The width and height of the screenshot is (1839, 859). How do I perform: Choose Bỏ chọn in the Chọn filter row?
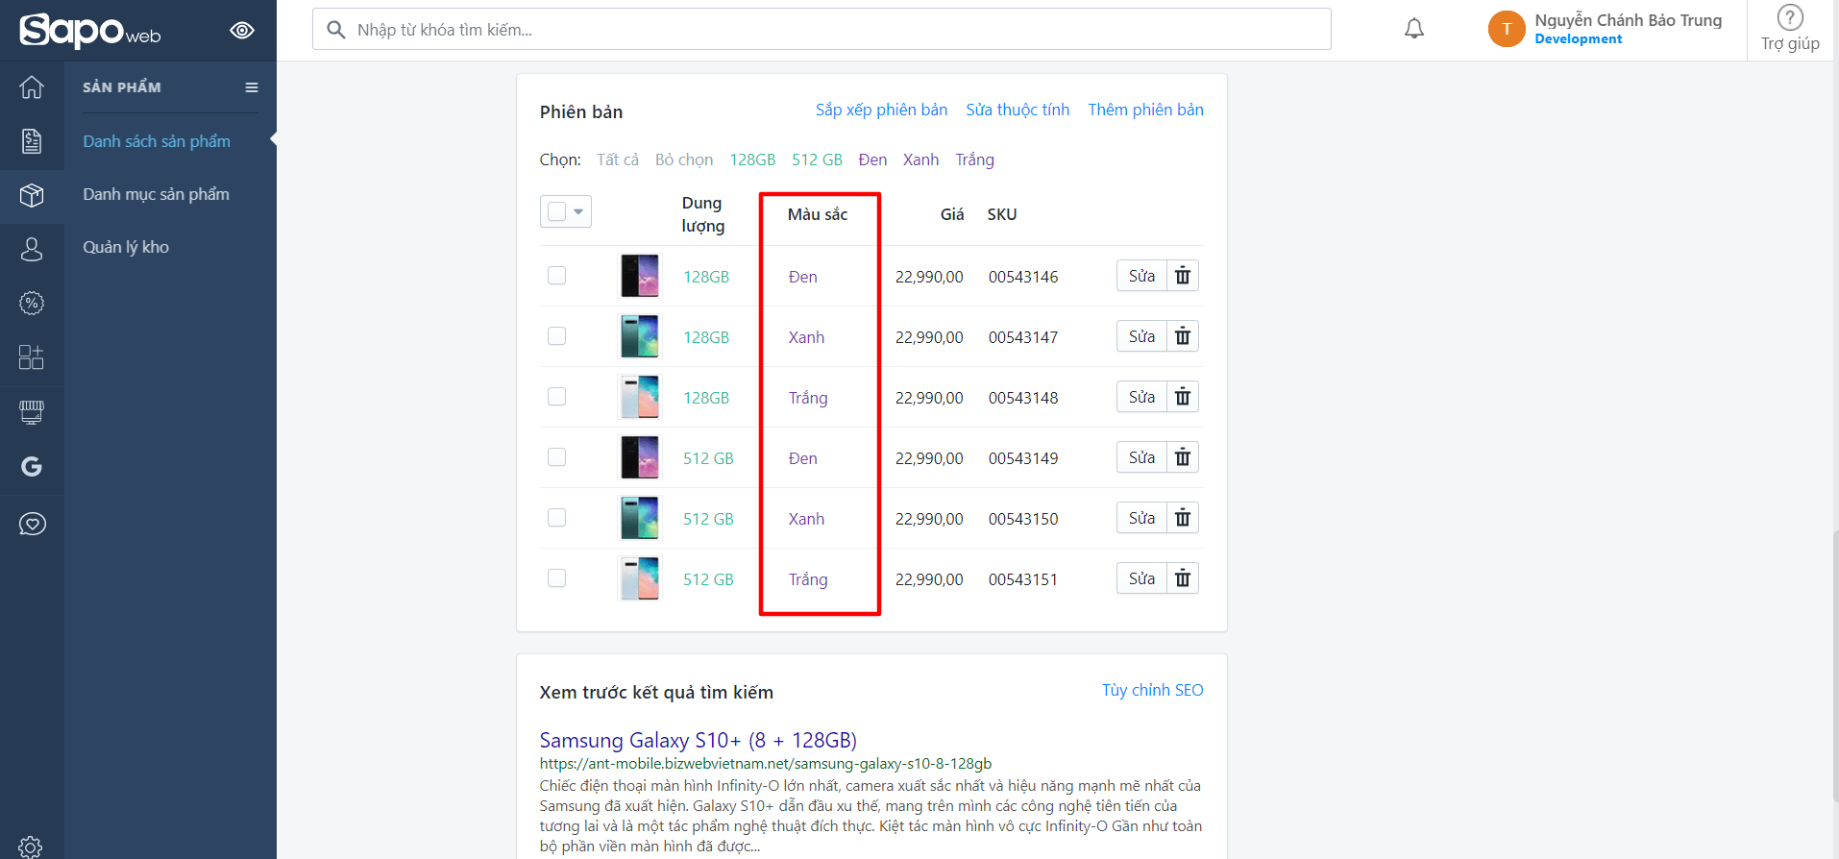click(x=684, y=160)
